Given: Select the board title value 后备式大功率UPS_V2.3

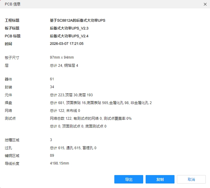Looking at the screenshot, I should (69, 28).
